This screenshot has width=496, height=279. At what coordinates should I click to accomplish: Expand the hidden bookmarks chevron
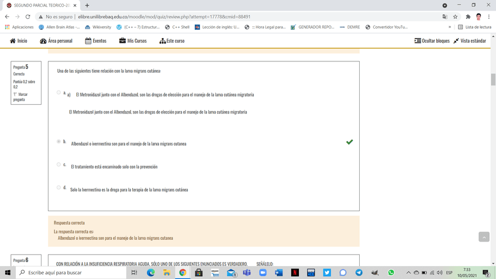(x=449, y=27)
